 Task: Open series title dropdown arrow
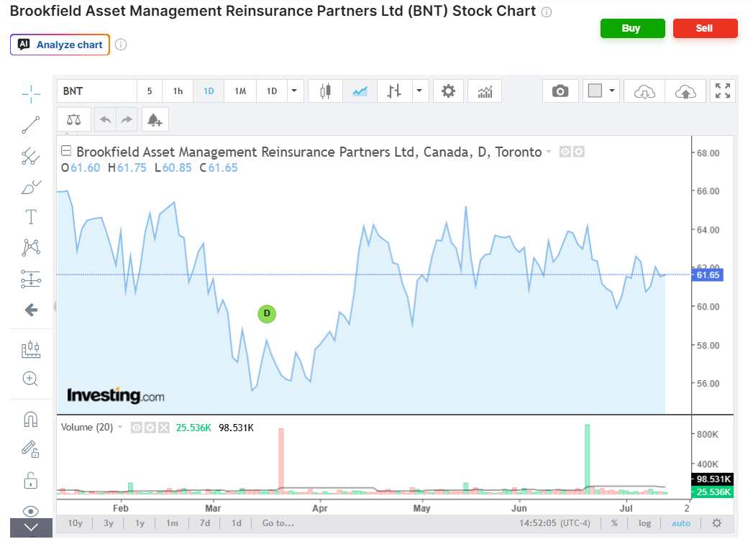(549, 152)
